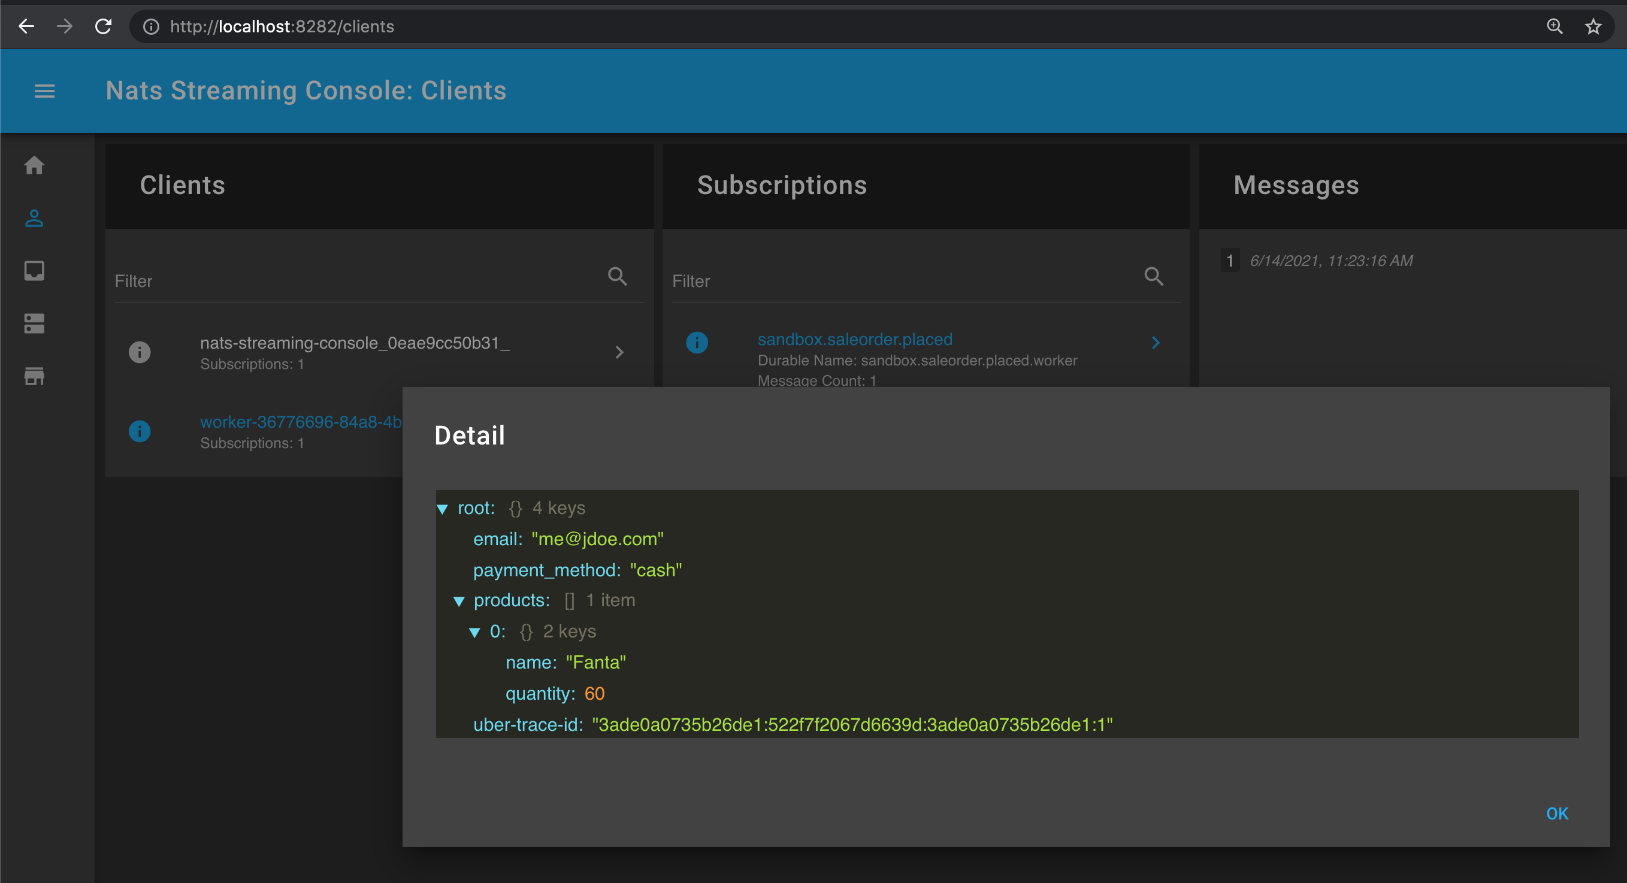
Task: Open the inbox icon in sidebar
Action: click(34, 271)
